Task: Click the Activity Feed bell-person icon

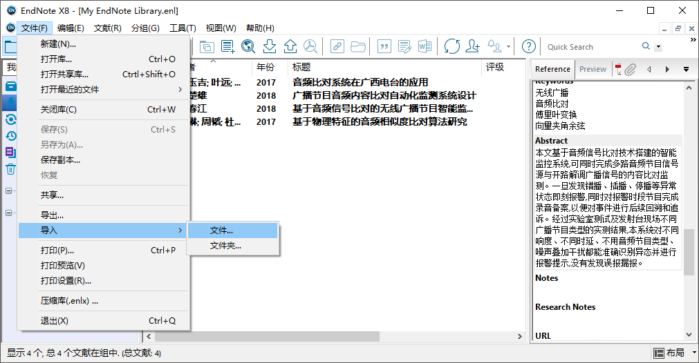Action: (494, 46)
